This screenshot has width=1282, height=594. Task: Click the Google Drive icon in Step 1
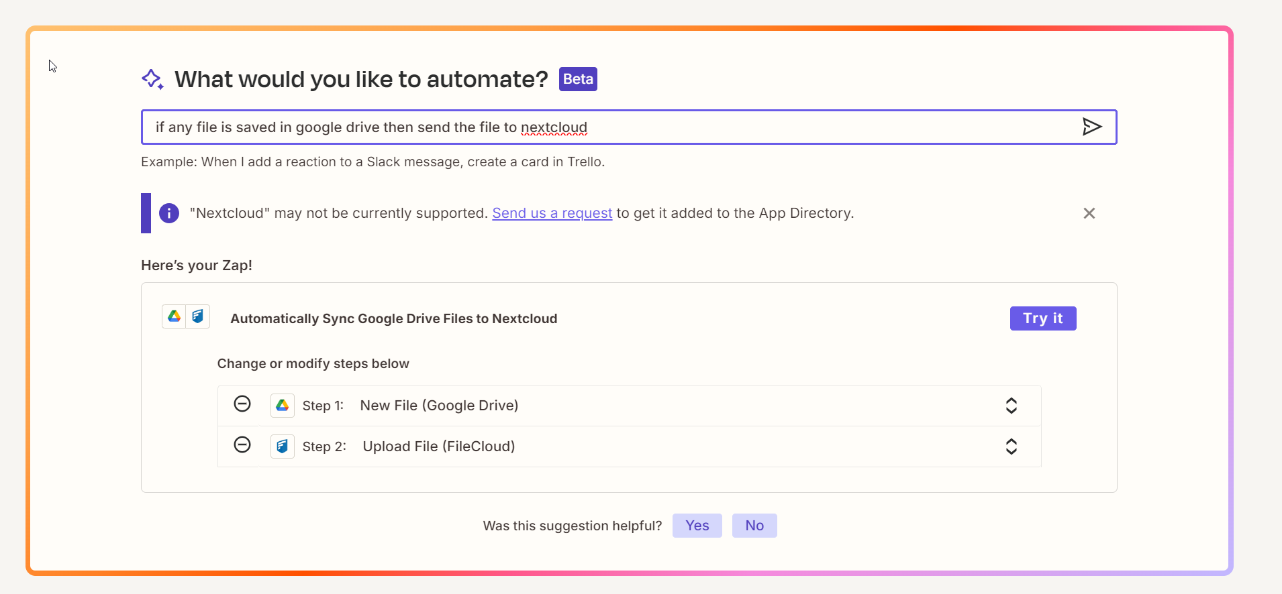point(283,406)
